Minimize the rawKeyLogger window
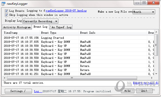161x97 pixels. click(137, 3)
